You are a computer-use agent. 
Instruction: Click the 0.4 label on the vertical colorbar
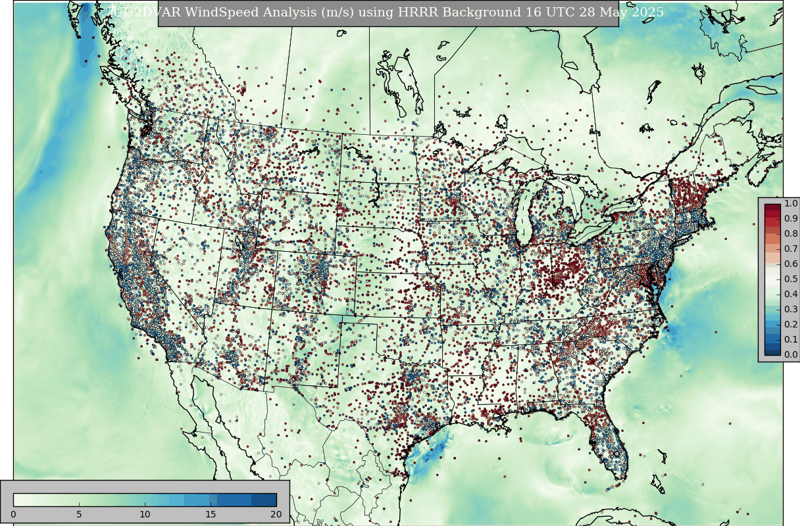(x=791, y=295)
